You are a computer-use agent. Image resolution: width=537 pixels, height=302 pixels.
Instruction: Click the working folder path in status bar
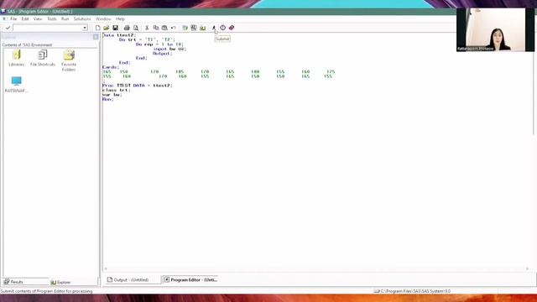point(412,291)
